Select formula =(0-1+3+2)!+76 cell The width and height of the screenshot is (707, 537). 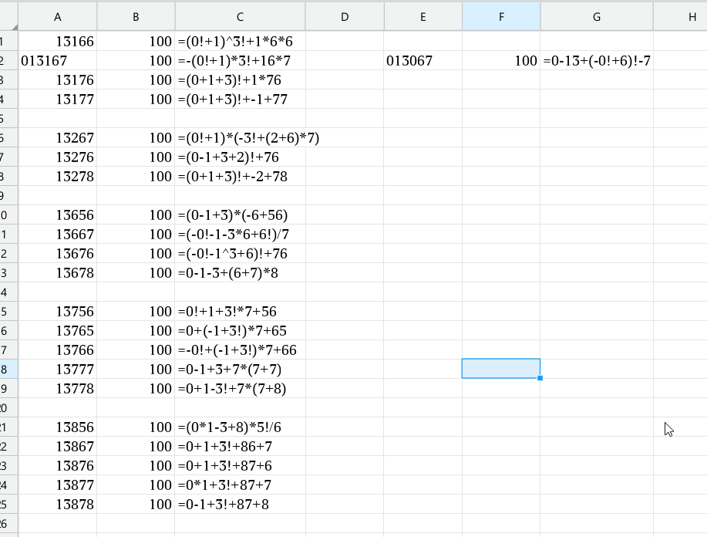(x=240, y=157)
